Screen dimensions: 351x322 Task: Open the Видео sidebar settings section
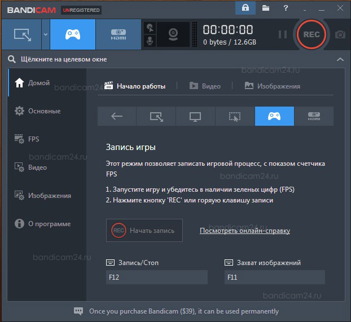[47, 167]
